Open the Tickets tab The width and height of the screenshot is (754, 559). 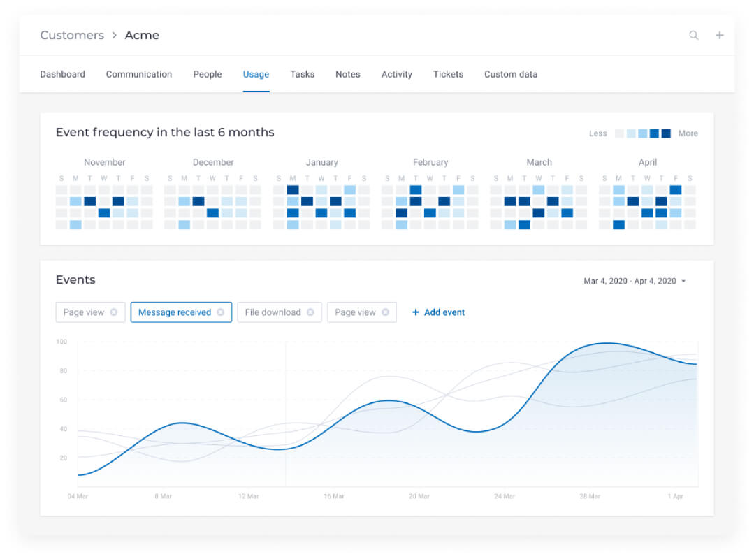pyautogui.click(x=448, y=74)
